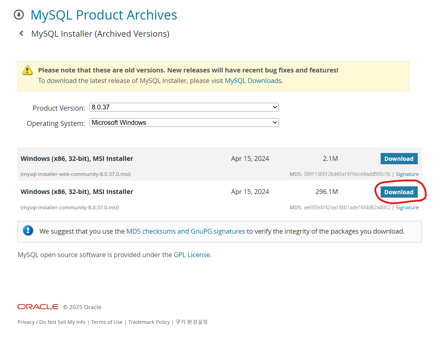Click the filename mysql-installer-community-8.0.37.0.msi

[70, 207]
